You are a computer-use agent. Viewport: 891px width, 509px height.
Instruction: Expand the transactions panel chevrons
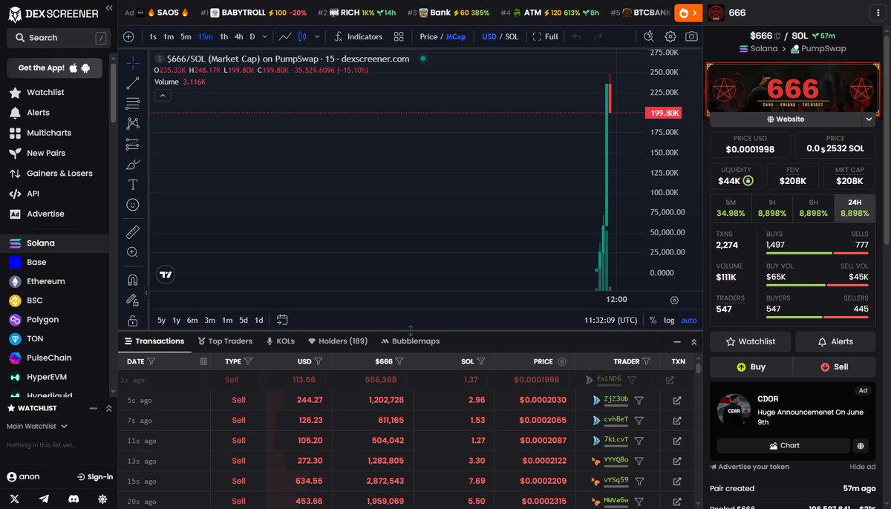(694, 341)
